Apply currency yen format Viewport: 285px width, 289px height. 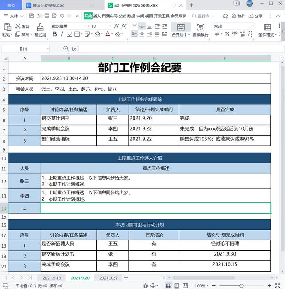coord(217,34)
